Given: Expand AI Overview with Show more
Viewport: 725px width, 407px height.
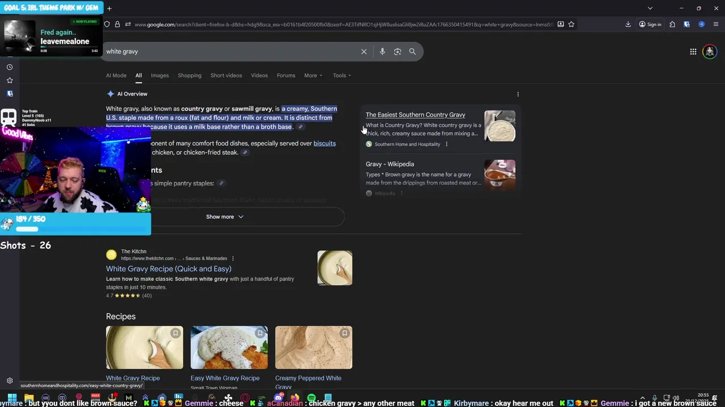Looking at the screenshot, I should tap(224, 217).
